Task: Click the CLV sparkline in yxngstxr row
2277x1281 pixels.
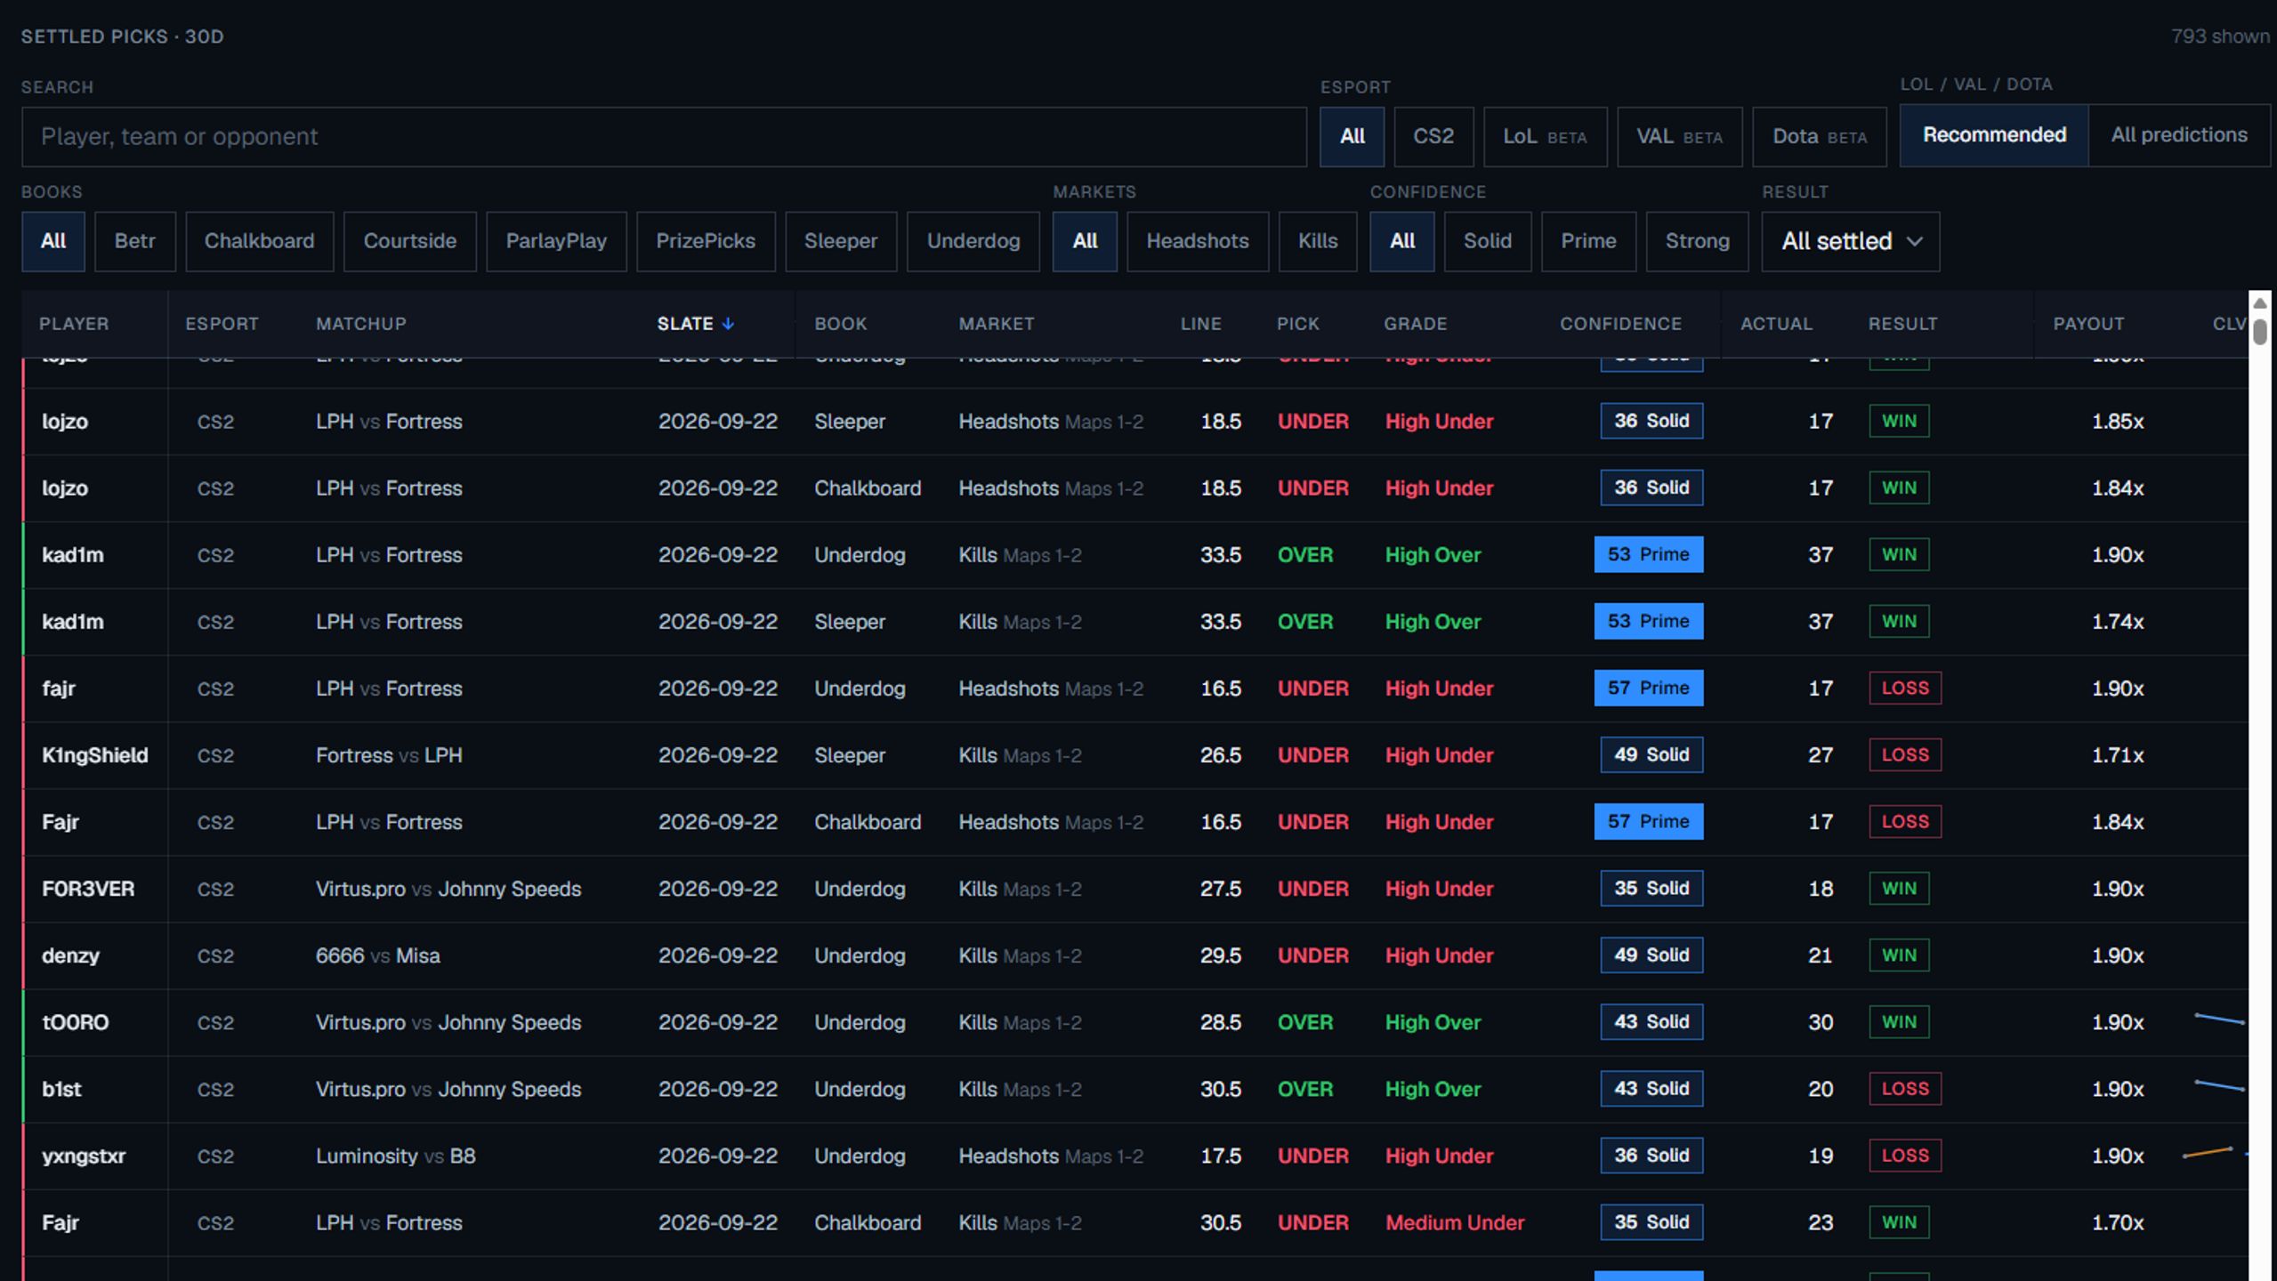Action: pos(2208,1153)
